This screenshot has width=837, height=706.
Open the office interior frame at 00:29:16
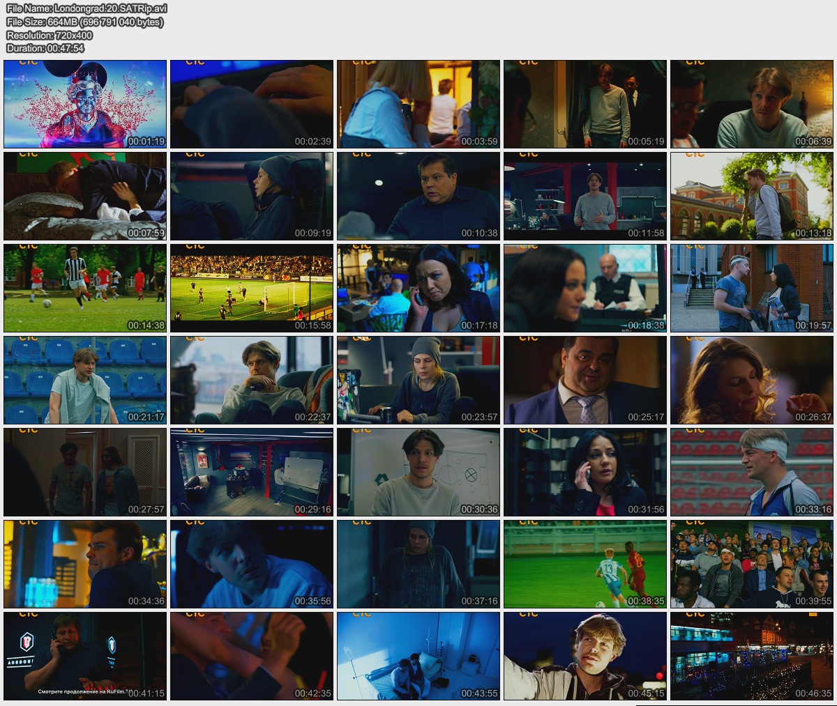pos(252,472)
